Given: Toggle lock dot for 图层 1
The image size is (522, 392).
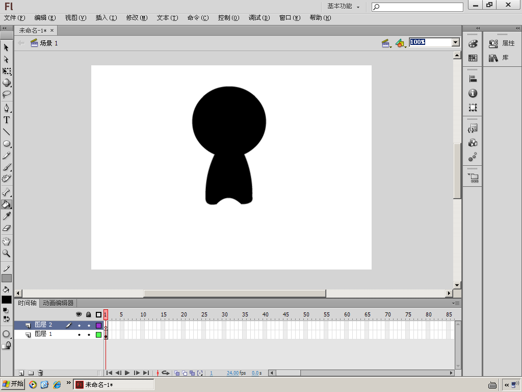Looking at the screenshot, I should (x=89, y=335).
